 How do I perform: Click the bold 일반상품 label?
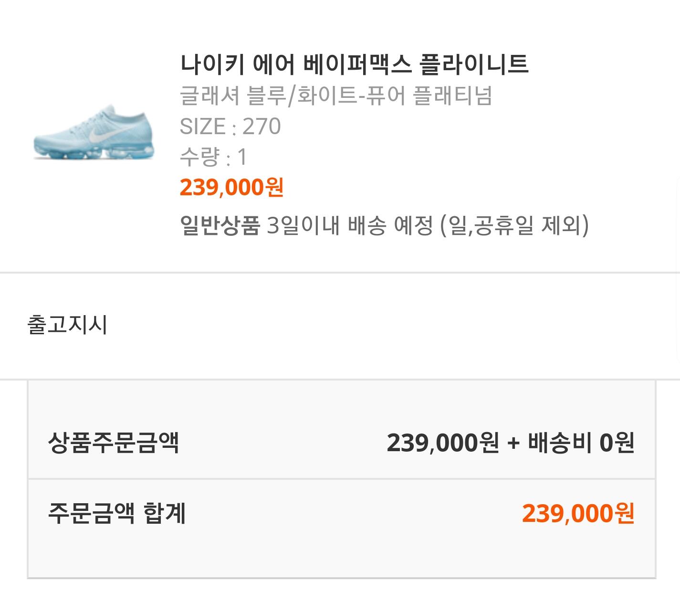point(220,225)
